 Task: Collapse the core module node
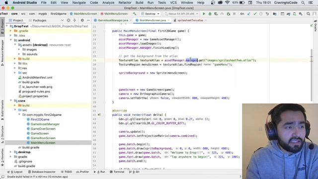coord(11,101)
